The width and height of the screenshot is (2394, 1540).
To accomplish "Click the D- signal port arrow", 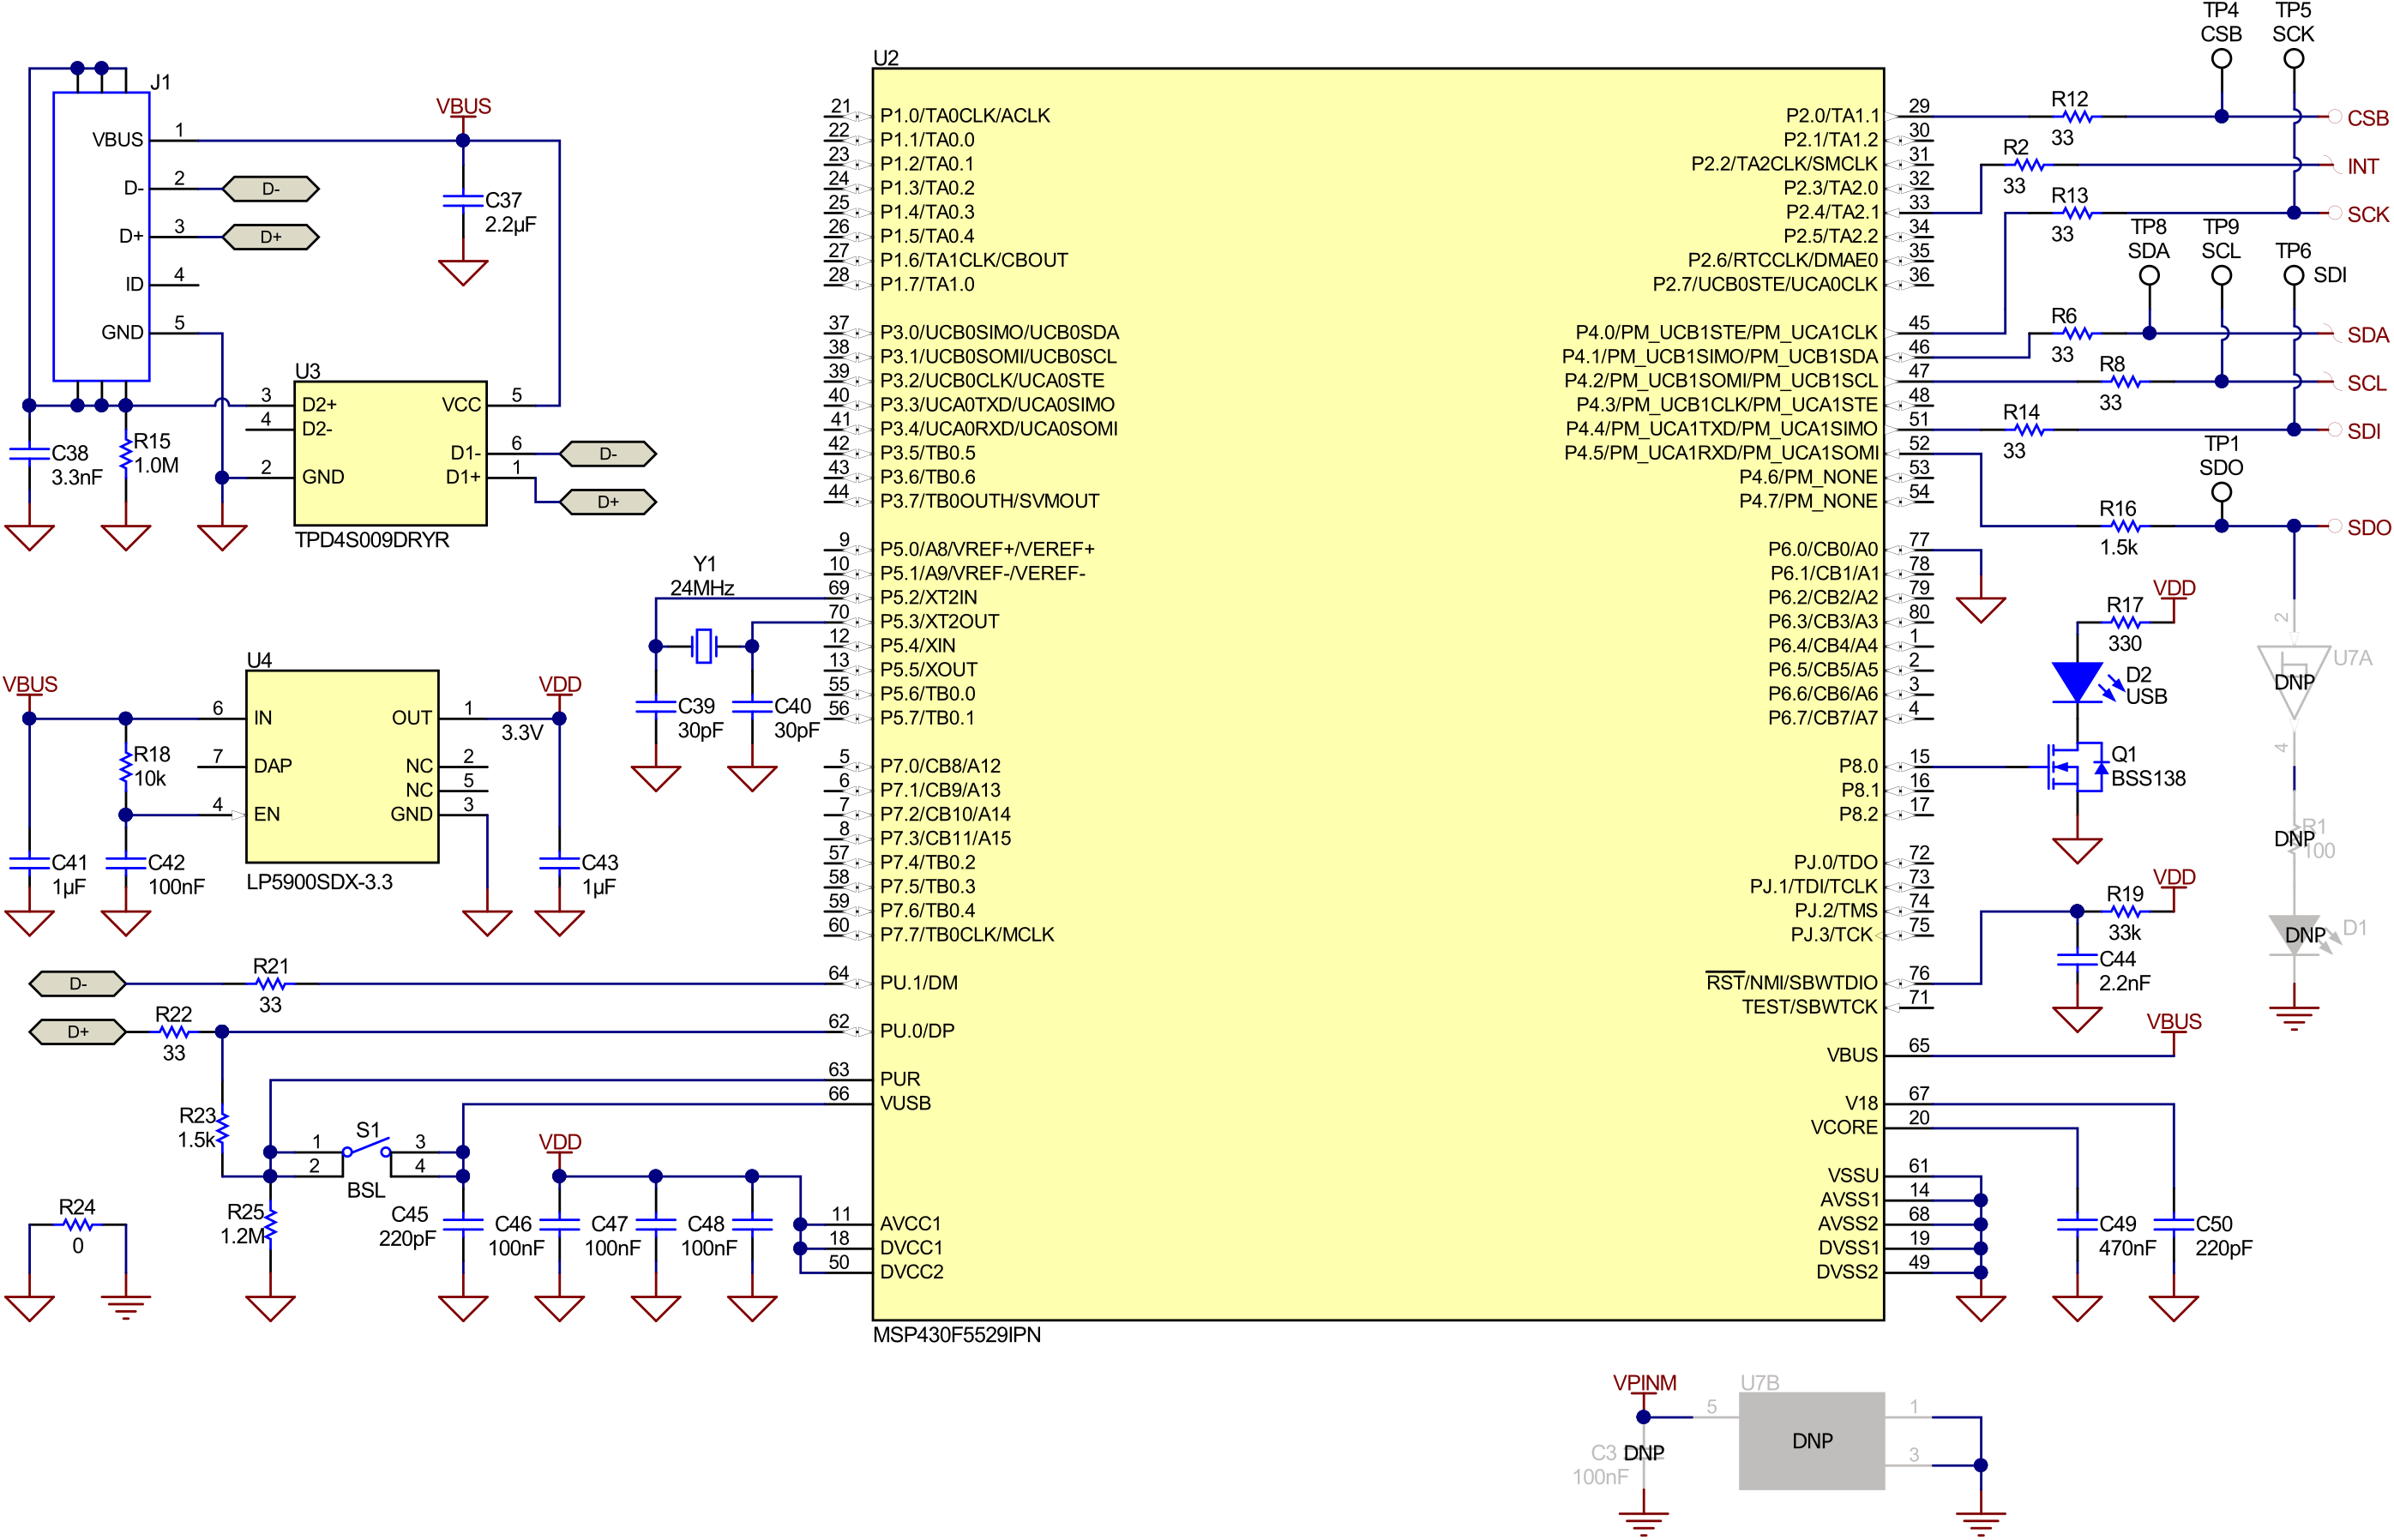I will [x=270, y=188].
